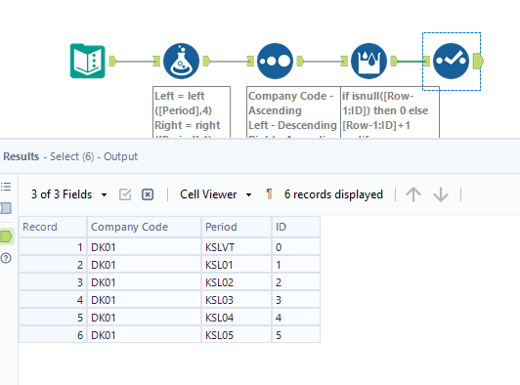This screenshot has width=520, height=385.
Task: Click the Select tool output anchor
Action: click(478, 61)
